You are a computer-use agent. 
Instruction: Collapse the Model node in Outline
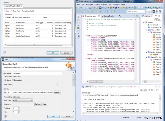(144, 22)
